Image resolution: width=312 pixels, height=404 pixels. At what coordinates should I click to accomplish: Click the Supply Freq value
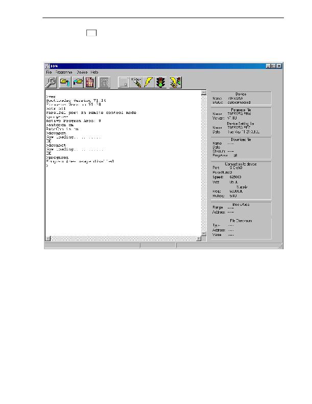click(x=236, y=191)
